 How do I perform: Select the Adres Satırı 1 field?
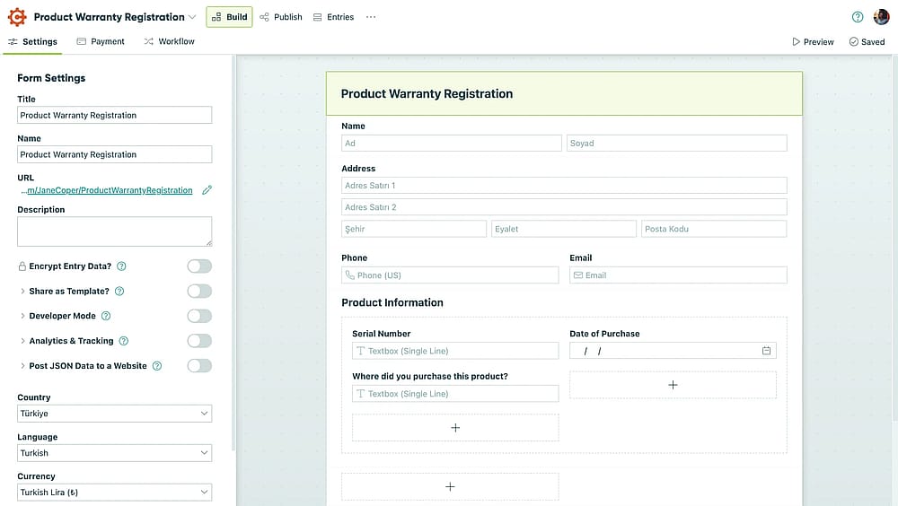564,186
